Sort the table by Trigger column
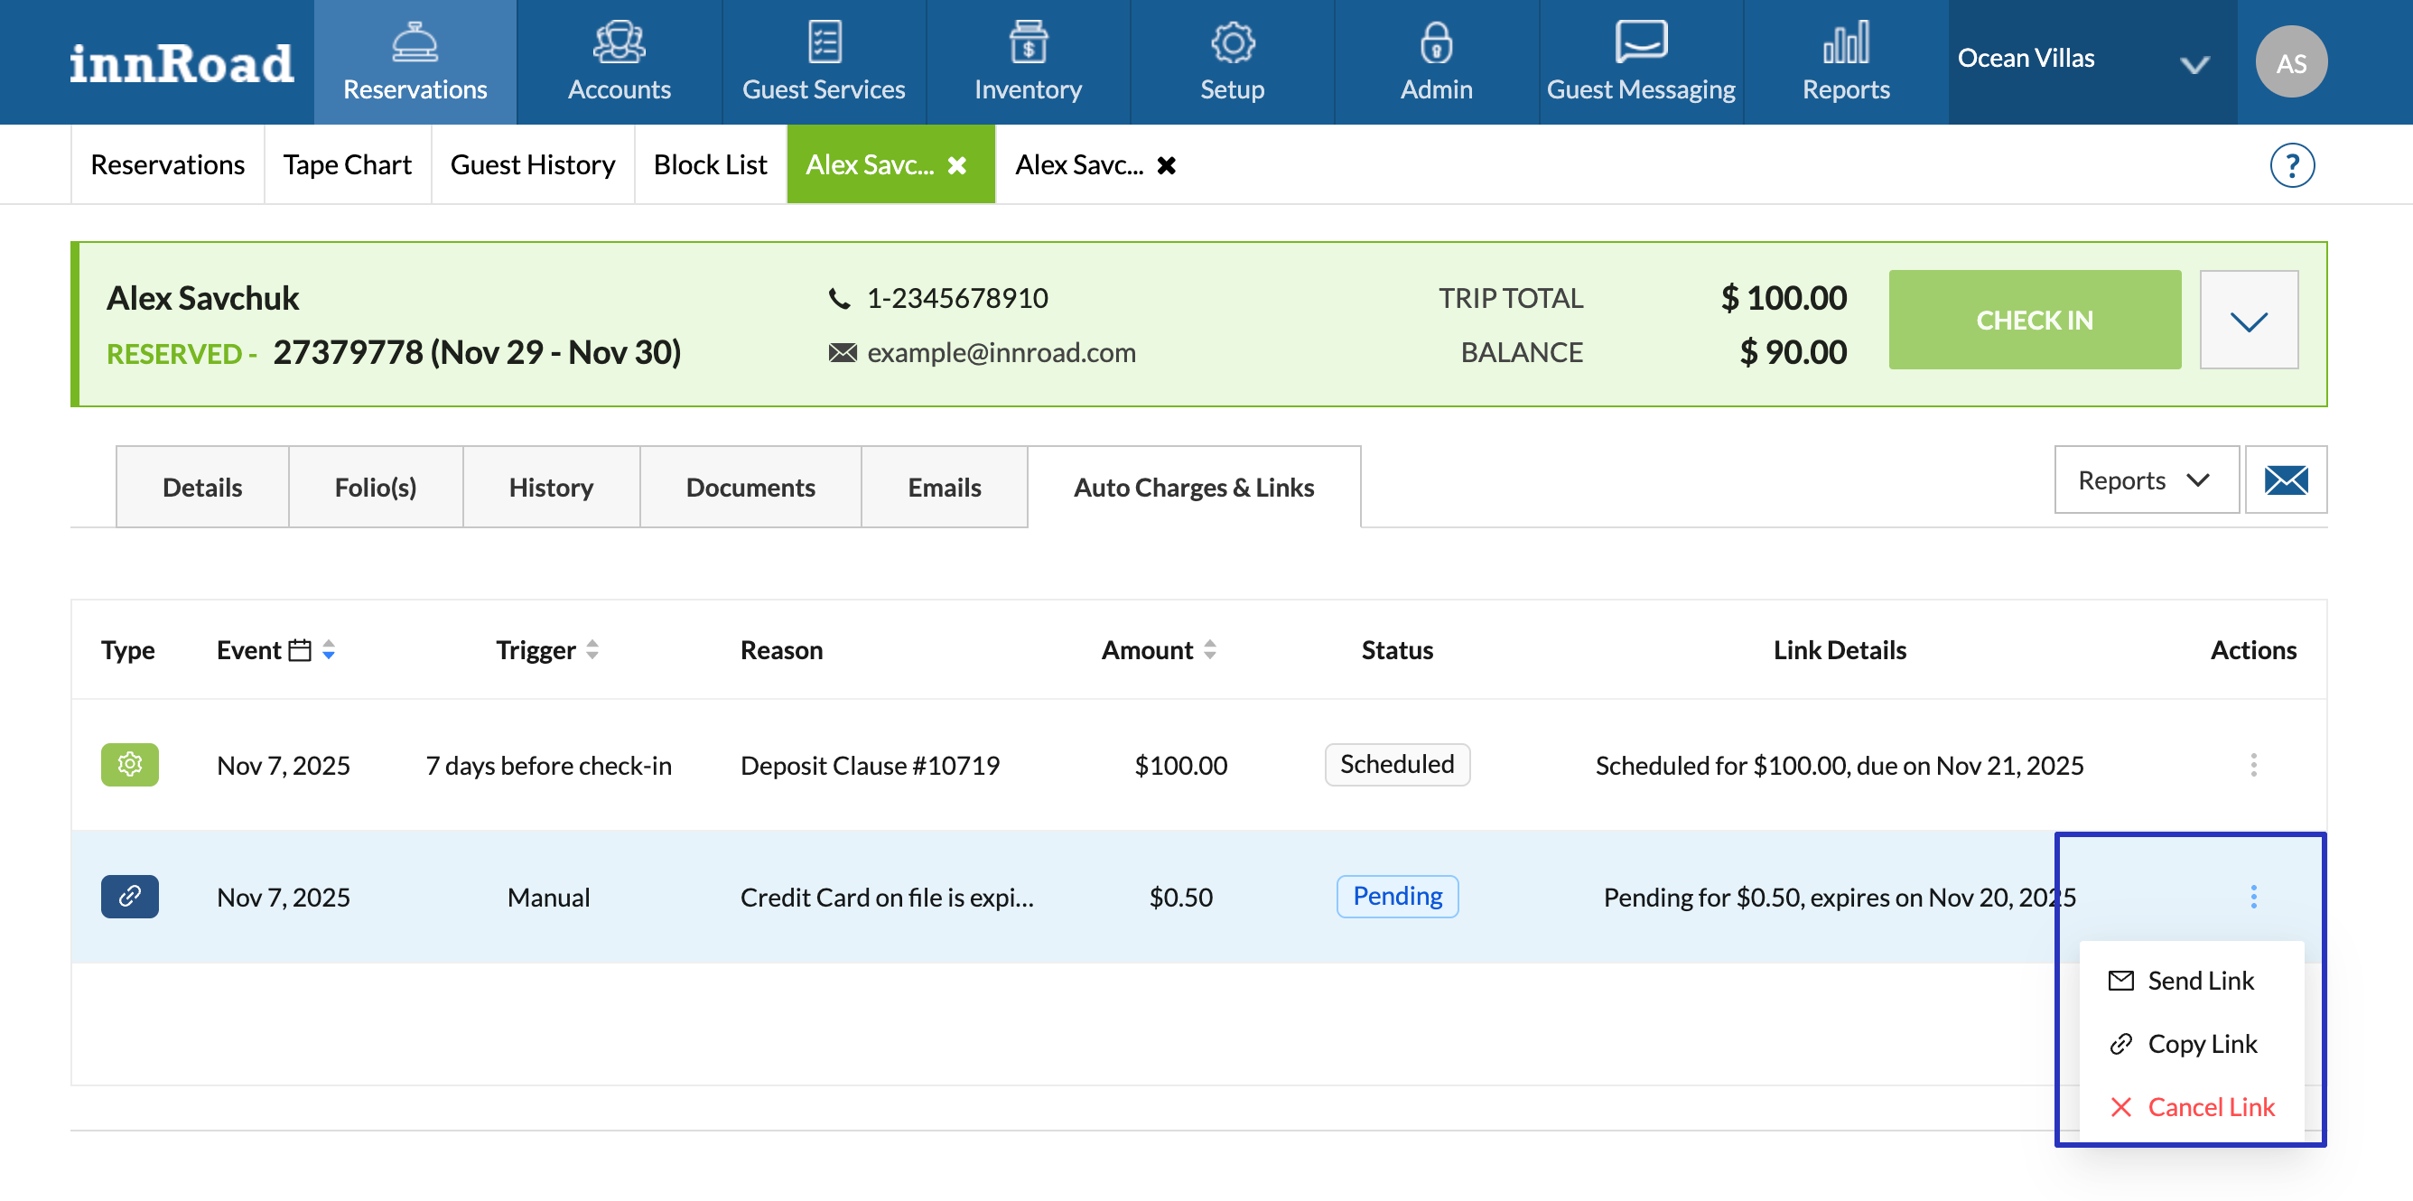2413x1201 pixels. (592, 649)
